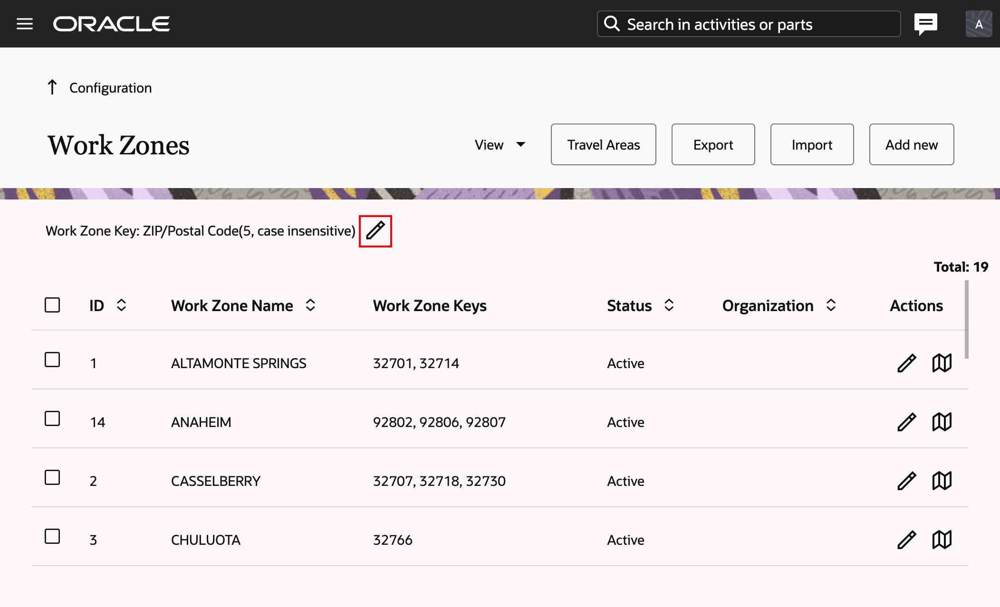Open map for ALTAMONTE SPRINGS

click(942, 363)
